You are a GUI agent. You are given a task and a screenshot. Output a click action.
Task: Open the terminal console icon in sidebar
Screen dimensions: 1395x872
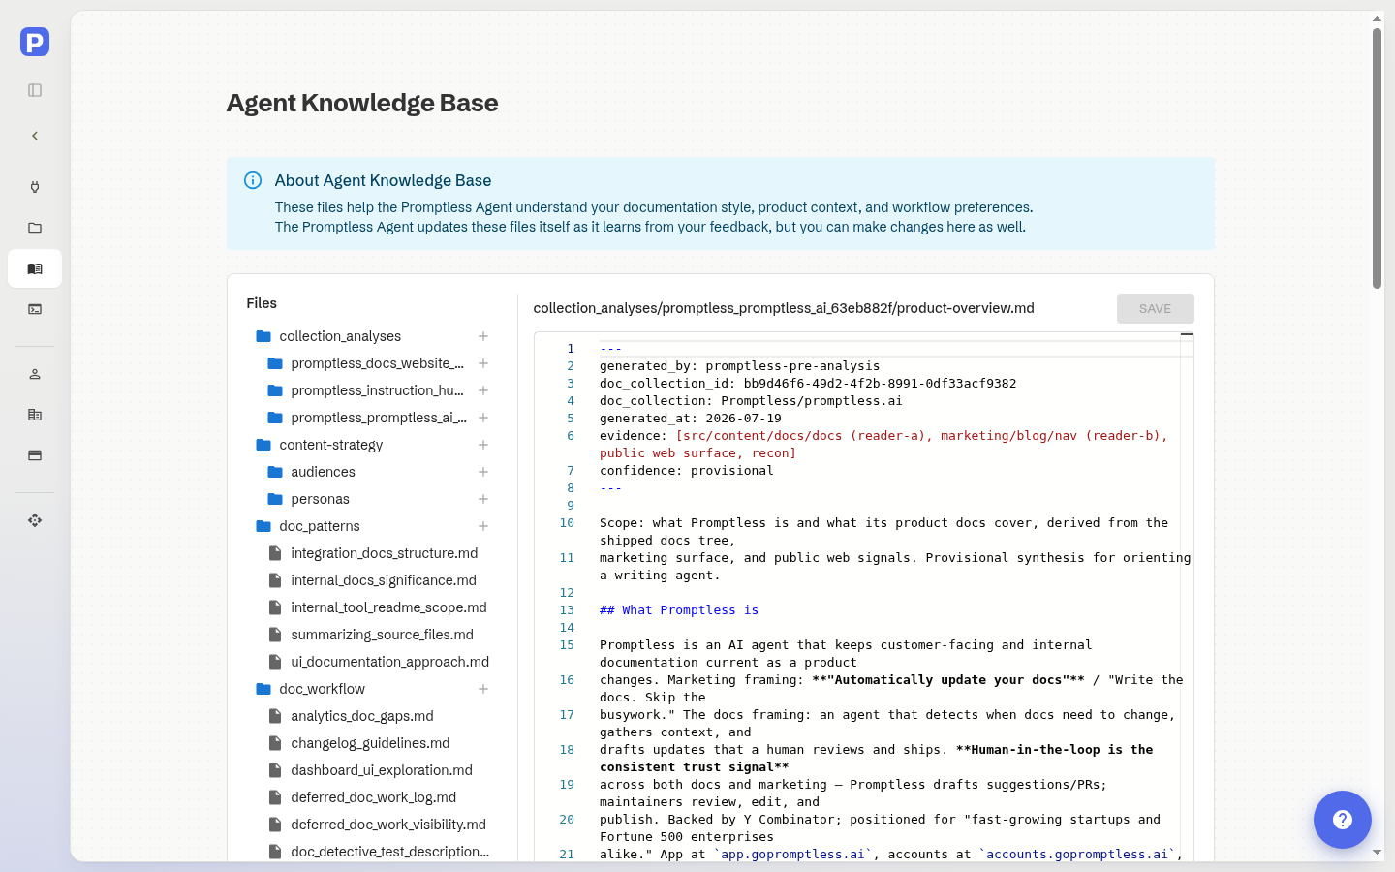pos(35,309)
